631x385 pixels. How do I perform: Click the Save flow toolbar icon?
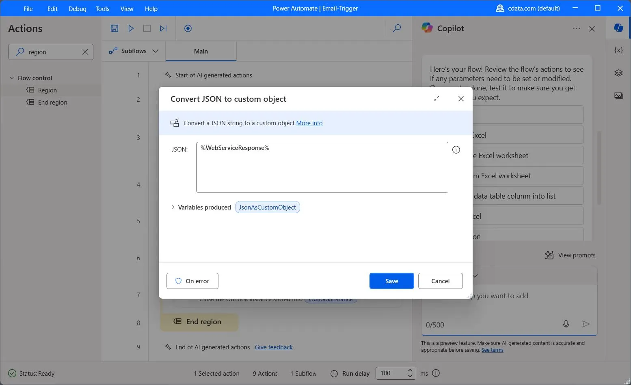click(x=115, y=28)
